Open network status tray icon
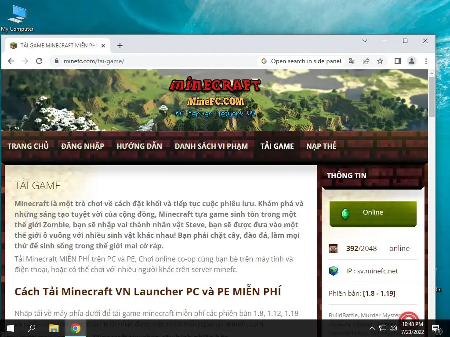This screenshot has width=450, height=337. point(383,328)
